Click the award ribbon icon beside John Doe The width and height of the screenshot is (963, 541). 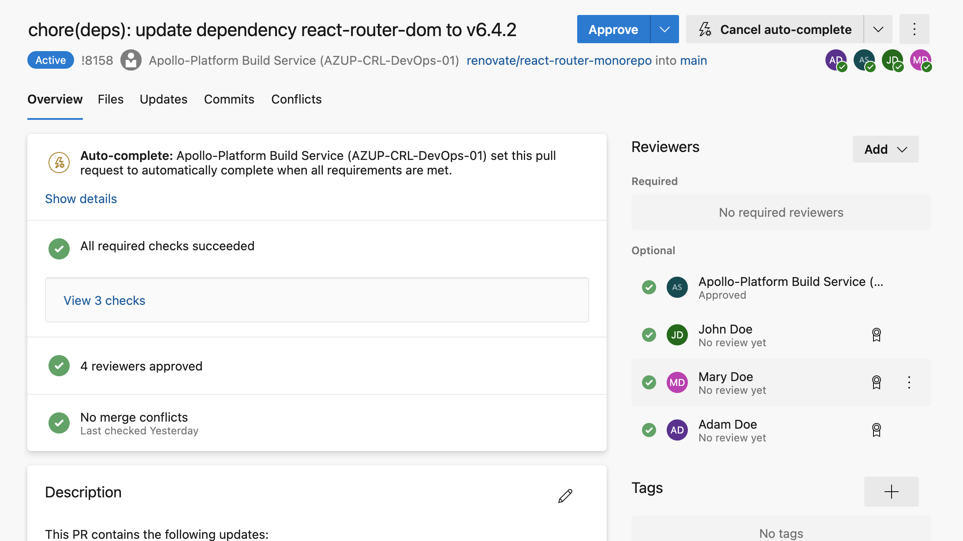tap(876, 335)
